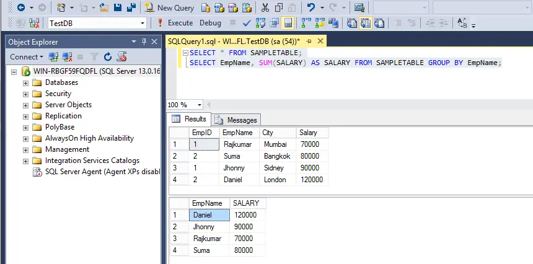
Task: Toggle Include Live Query Statistics
Action: click(x=320, y=23)
